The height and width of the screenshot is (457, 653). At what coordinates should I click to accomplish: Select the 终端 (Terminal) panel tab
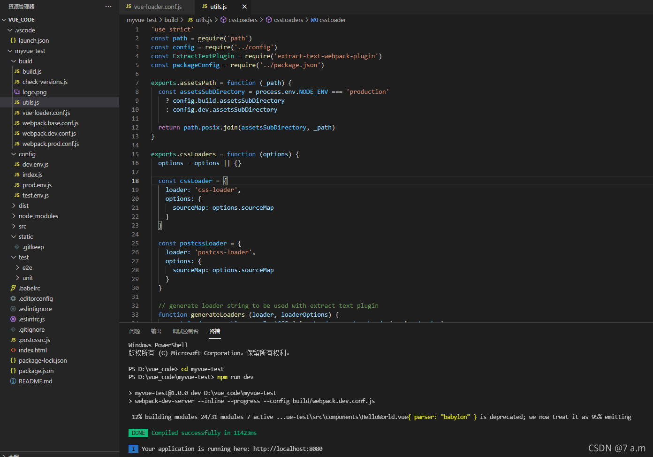215,331
